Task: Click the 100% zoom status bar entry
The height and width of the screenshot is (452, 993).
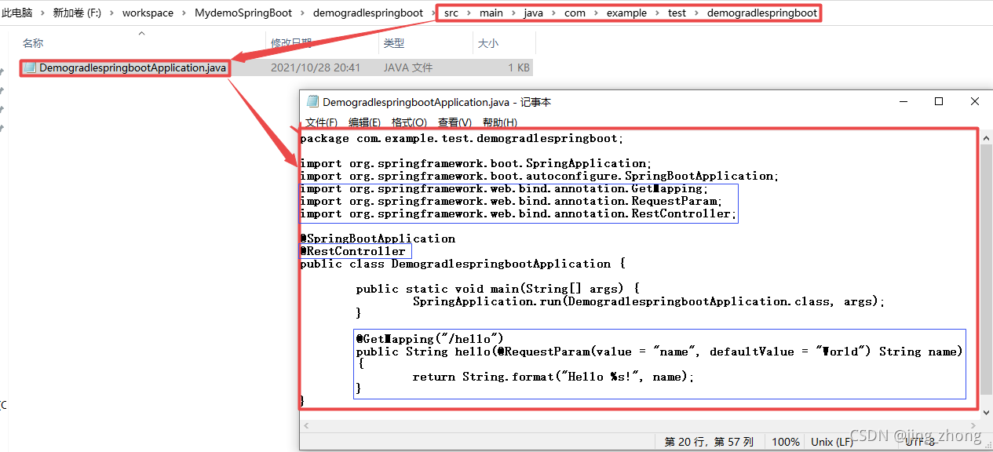Action: 786,442
